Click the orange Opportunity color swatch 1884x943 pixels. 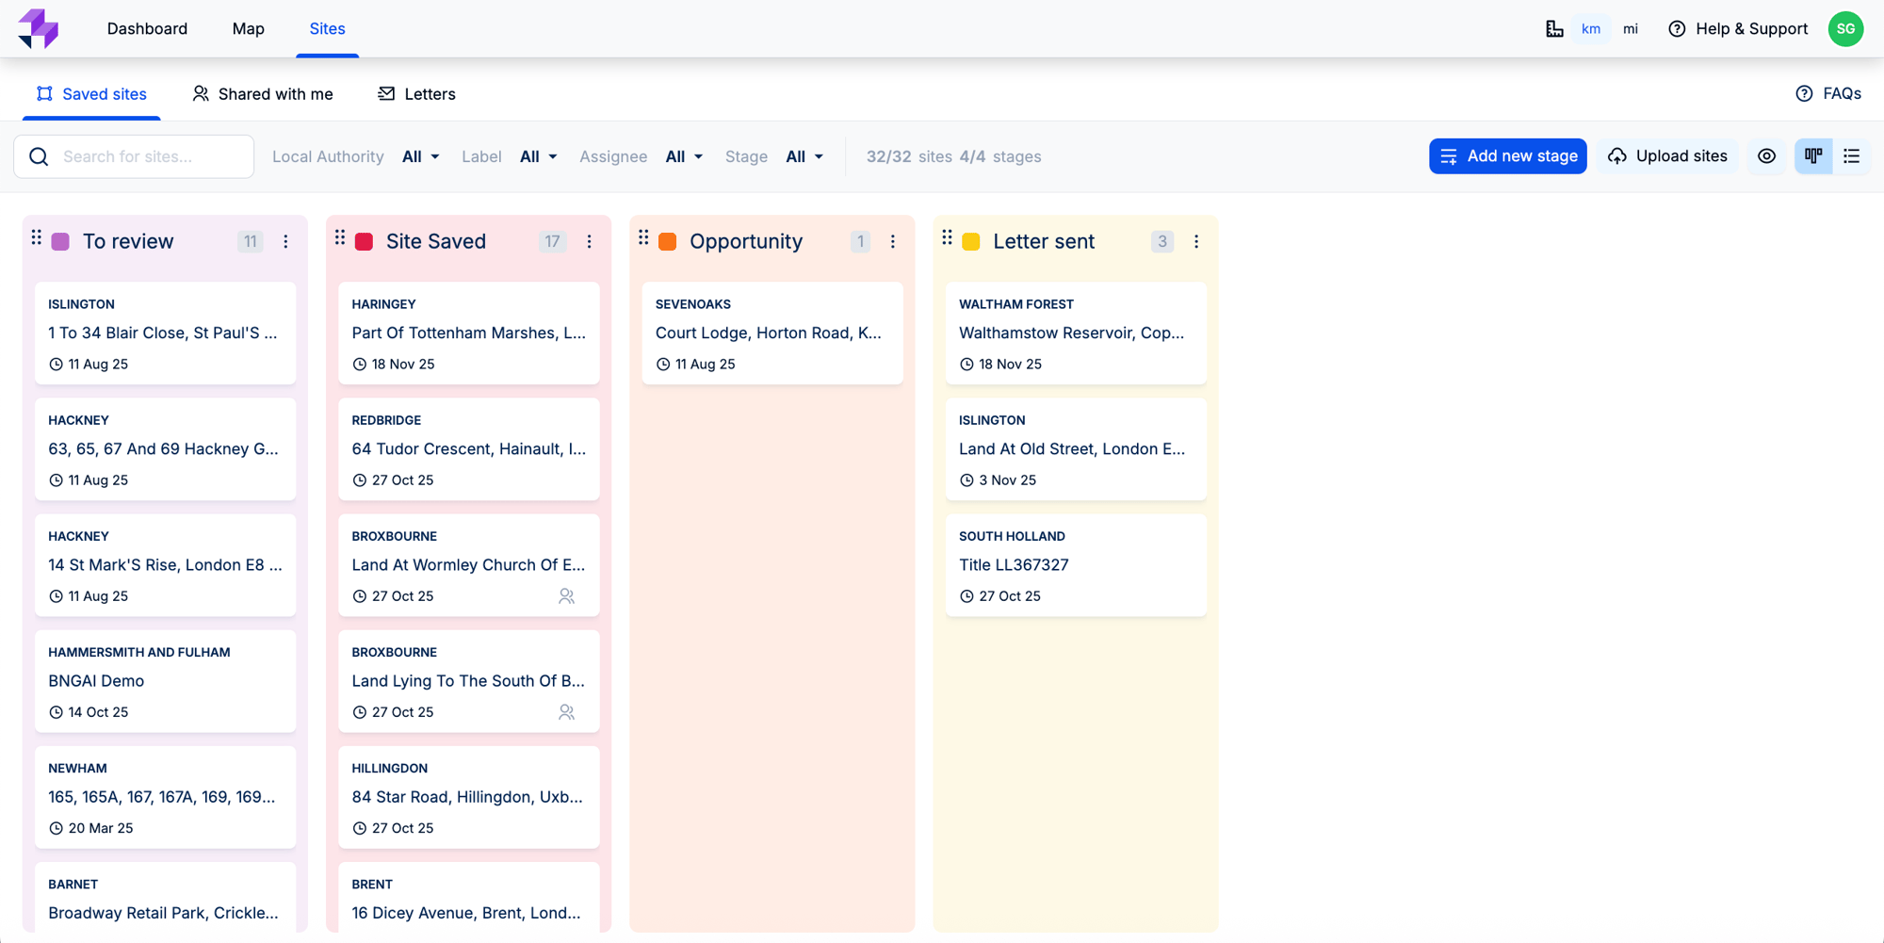click(668, 242)
